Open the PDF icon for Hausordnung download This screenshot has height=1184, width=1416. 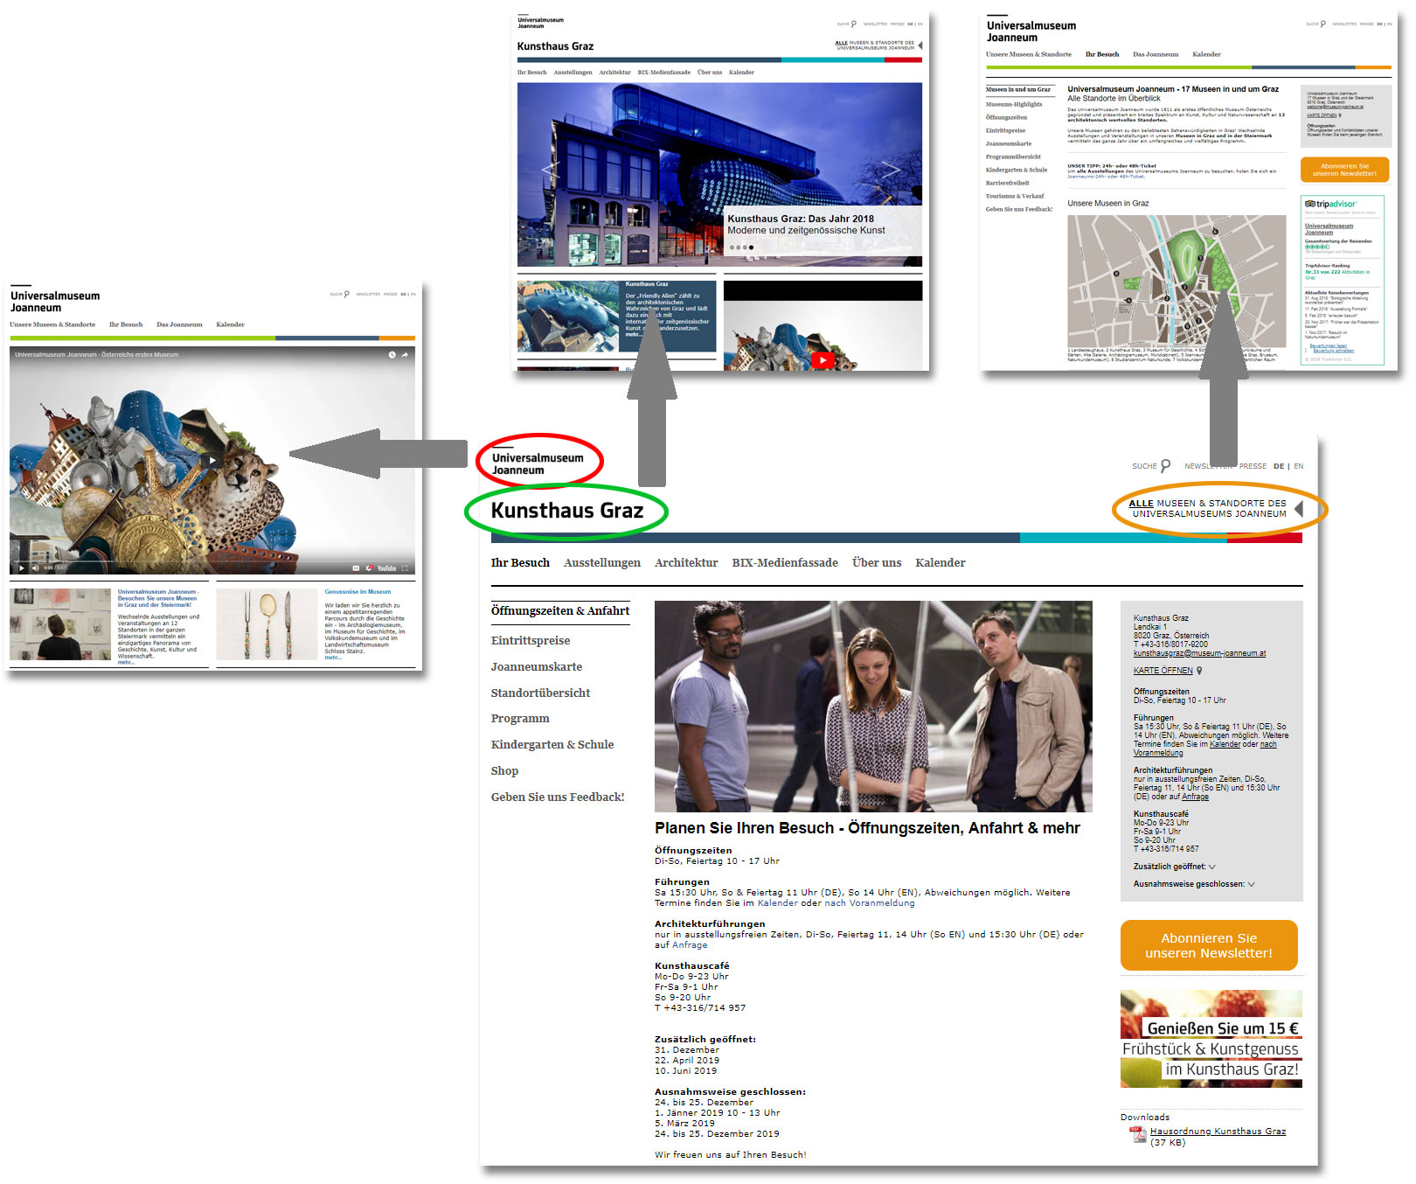(x=1138, y=1135)
